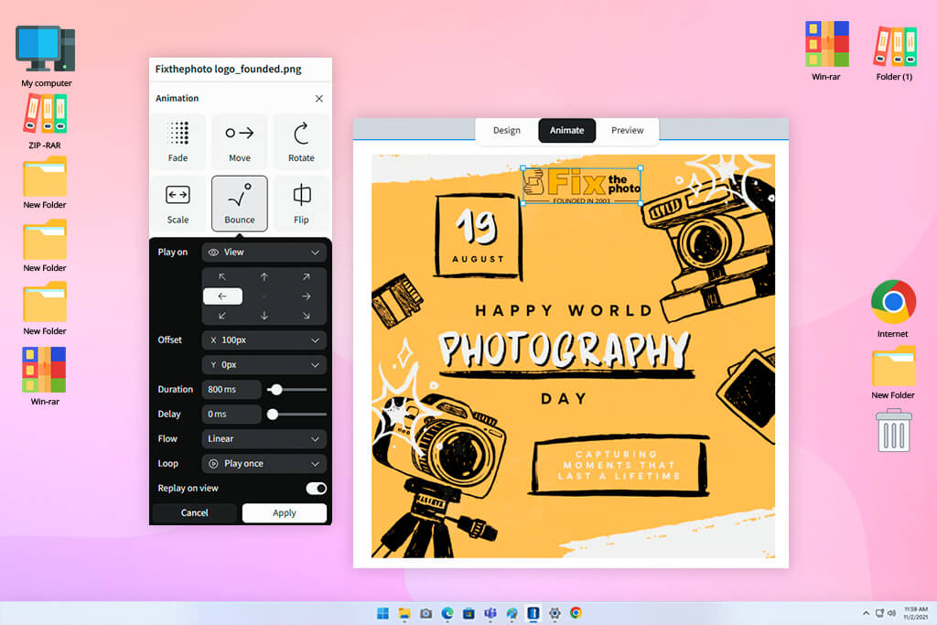937x625 pixels.
Task: Toggle the Replay on view switch
Action: pos(316,488)
